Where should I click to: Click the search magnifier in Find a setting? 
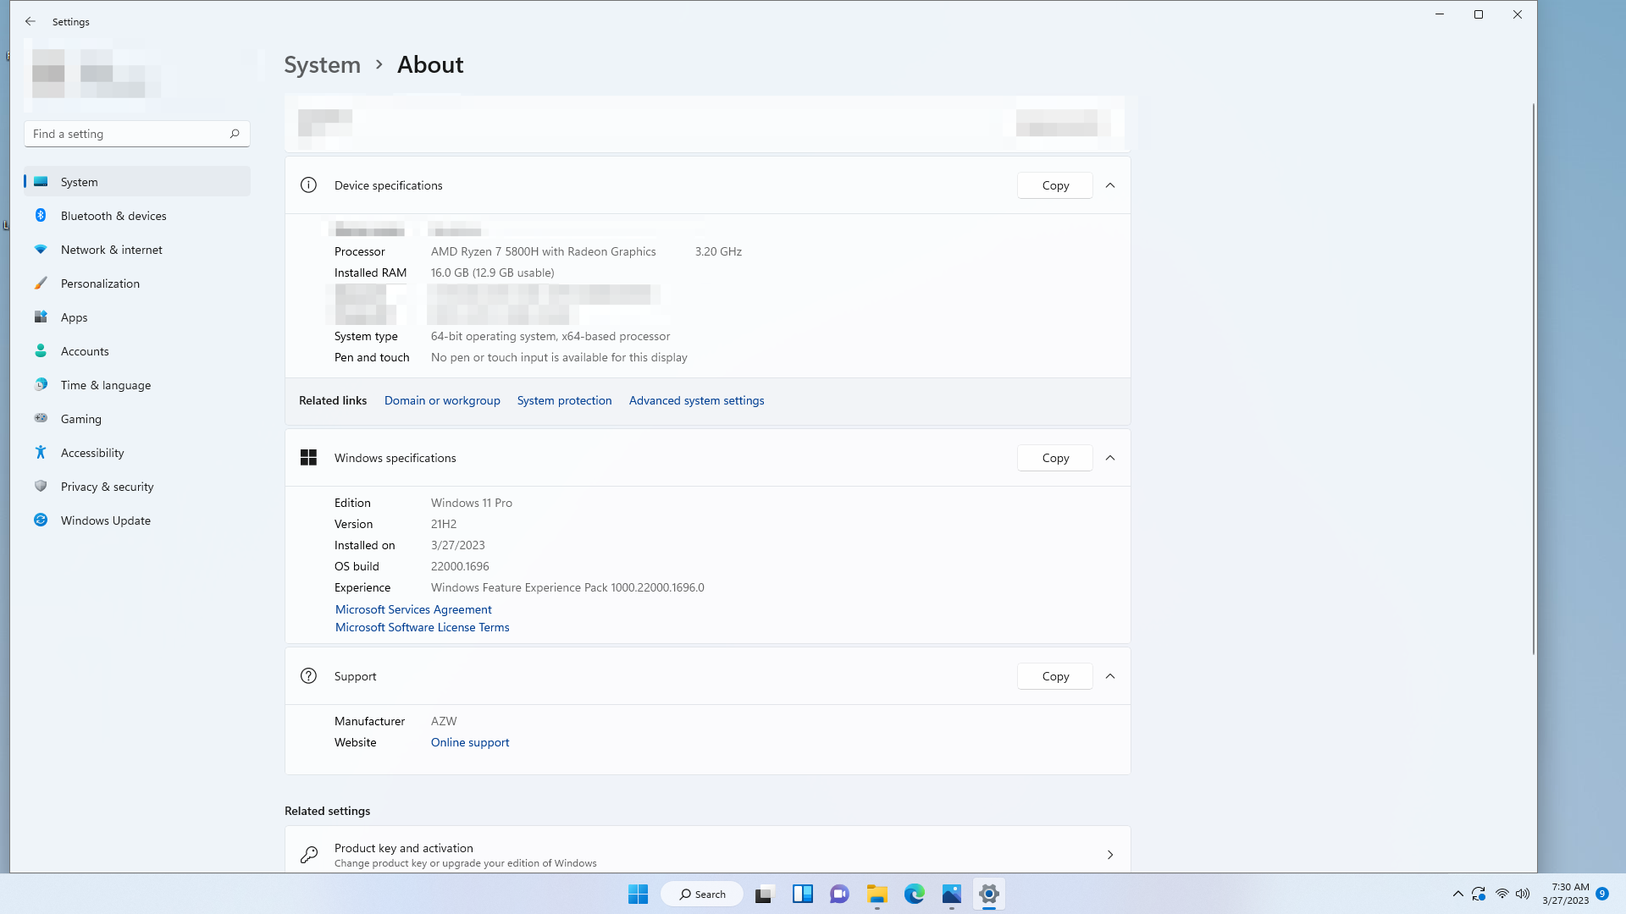tap(235, 134)
